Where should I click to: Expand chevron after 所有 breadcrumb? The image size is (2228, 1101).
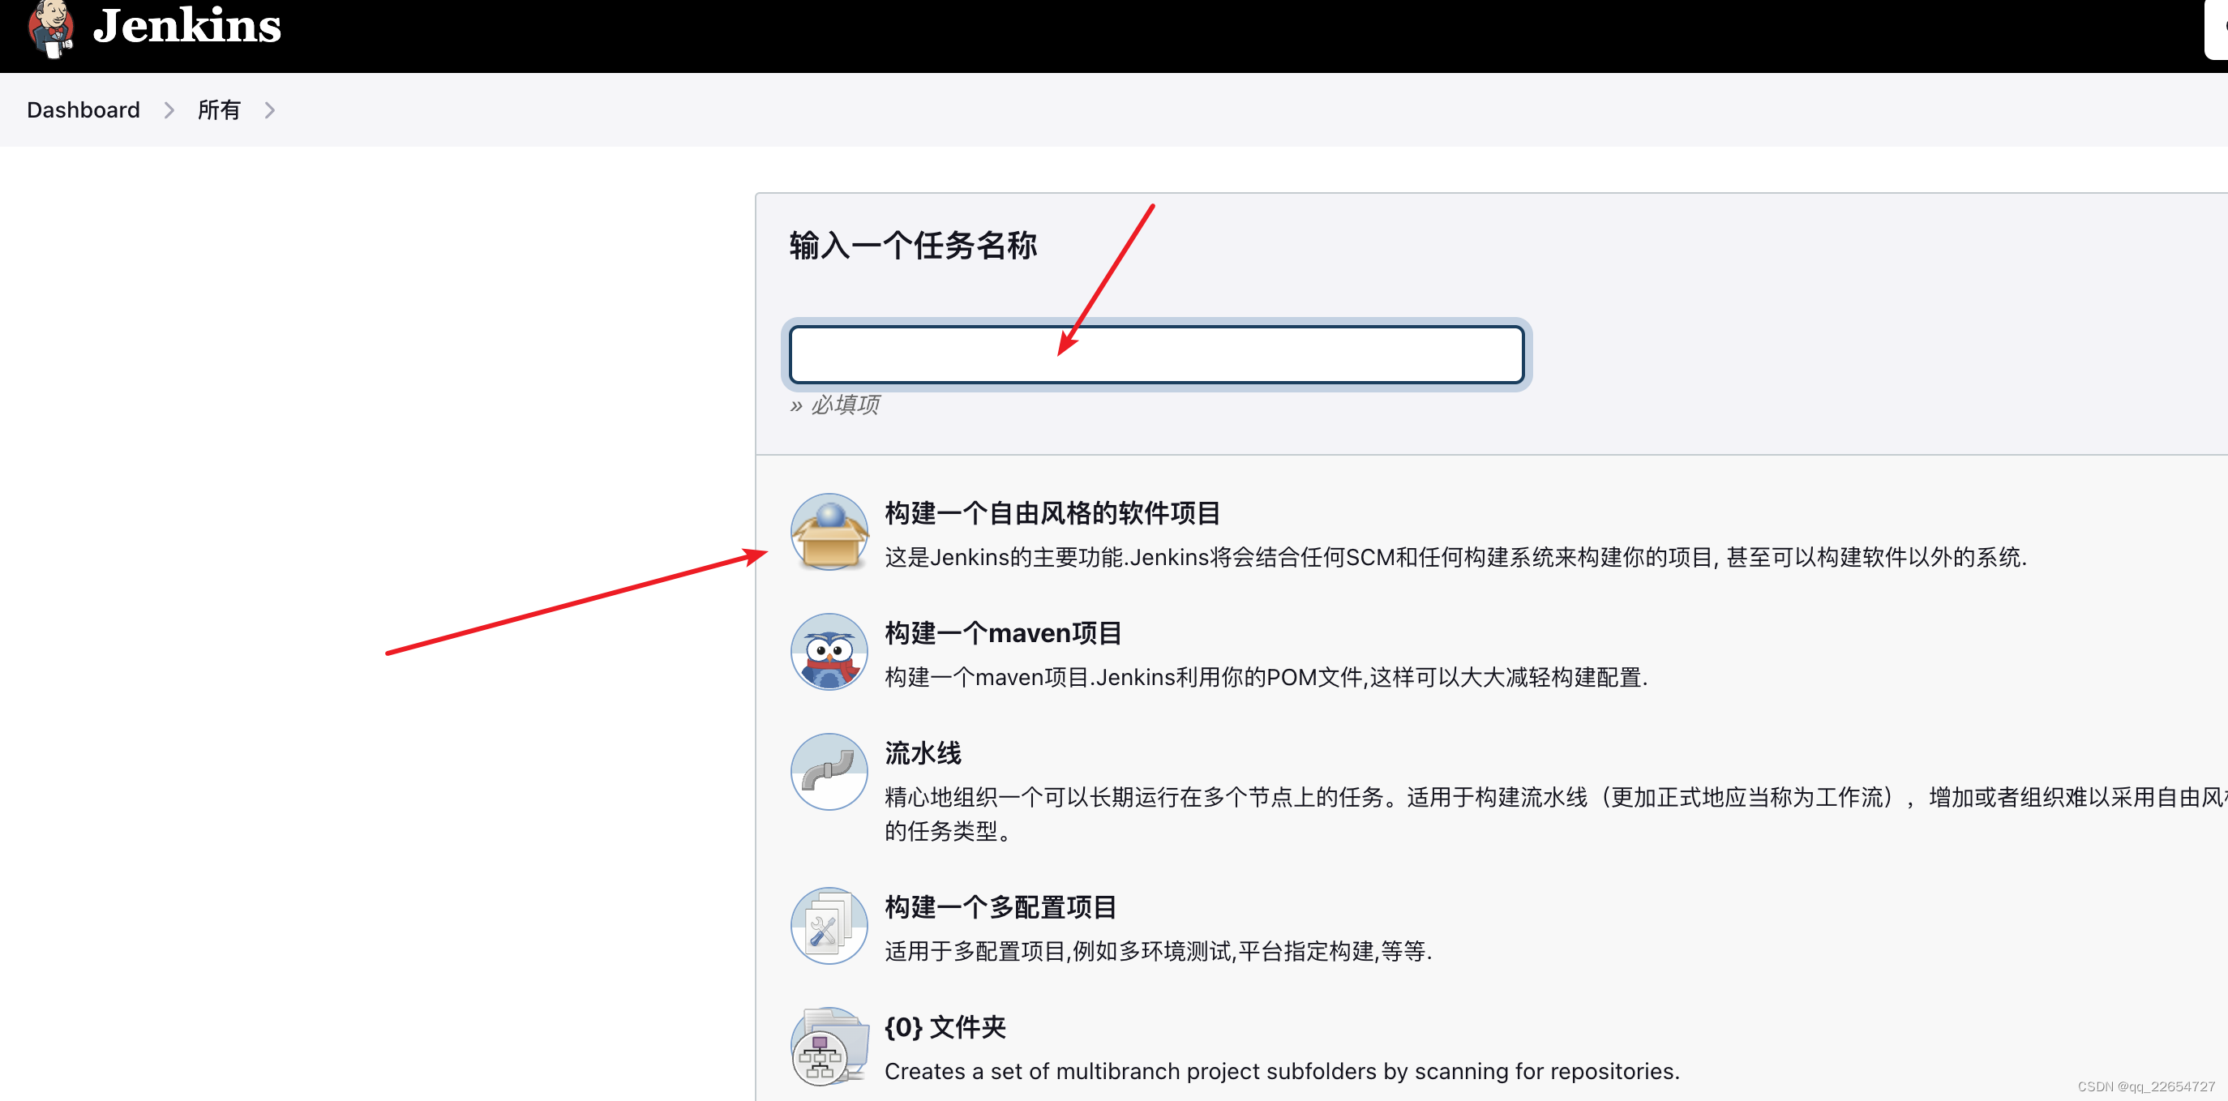pyautogui.click(x=269, y=109)
